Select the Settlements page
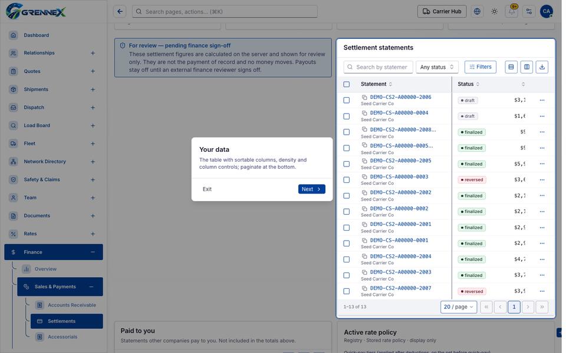566x353 pixels. [67, 321]
